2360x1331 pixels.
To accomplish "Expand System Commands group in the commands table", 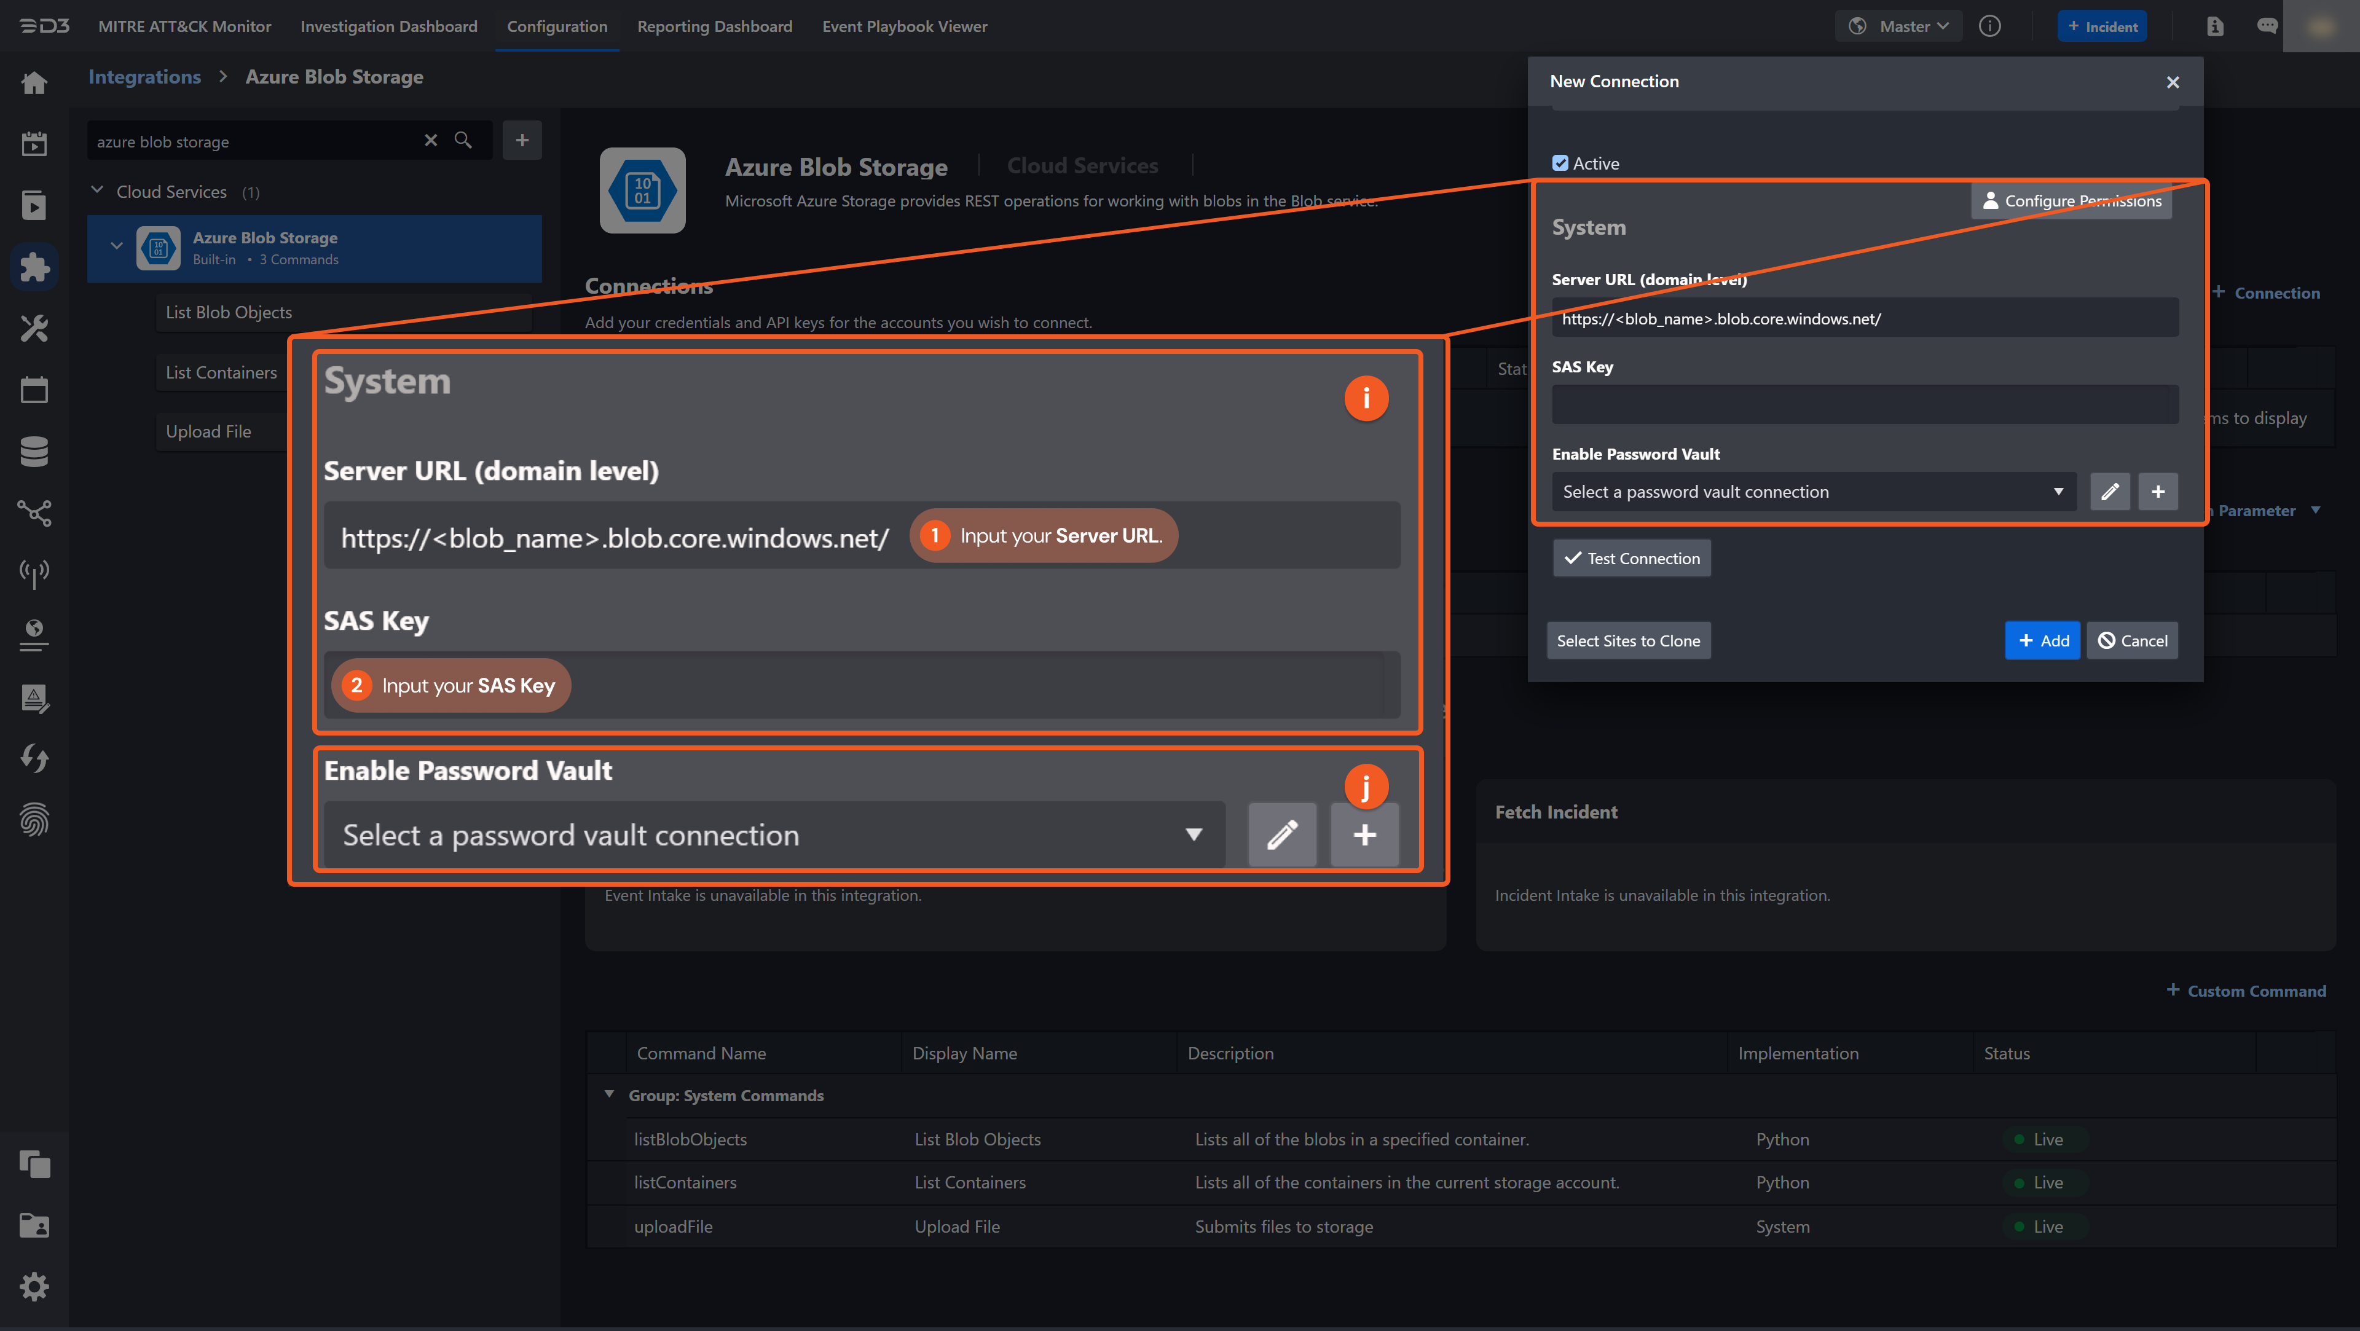I will 610,1094.
